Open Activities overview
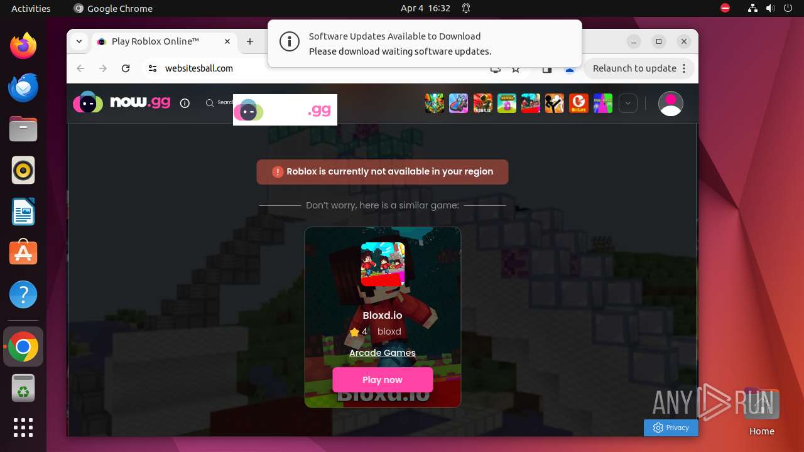The width and height of the screenshot is (804, 452). tap(31, 8)
